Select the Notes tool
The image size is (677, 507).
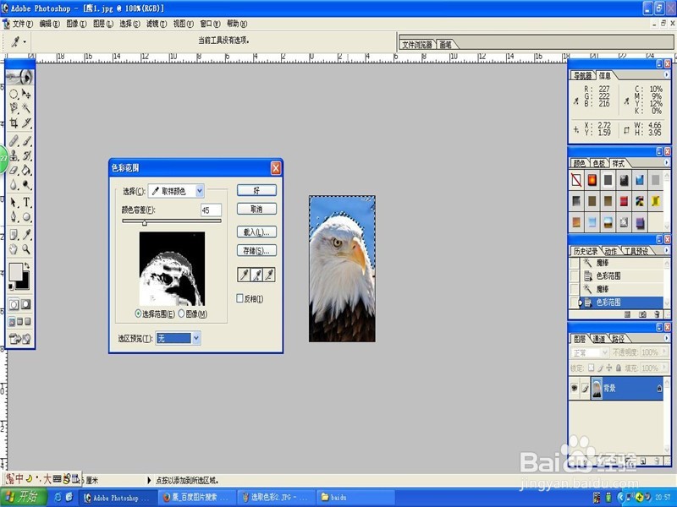(14, 235)
